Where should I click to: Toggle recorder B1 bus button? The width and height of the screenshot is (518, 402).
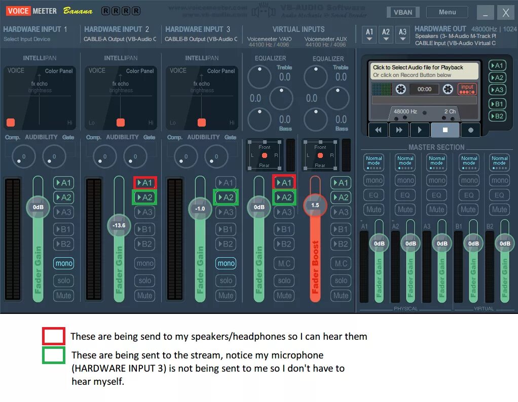(497, 104)
